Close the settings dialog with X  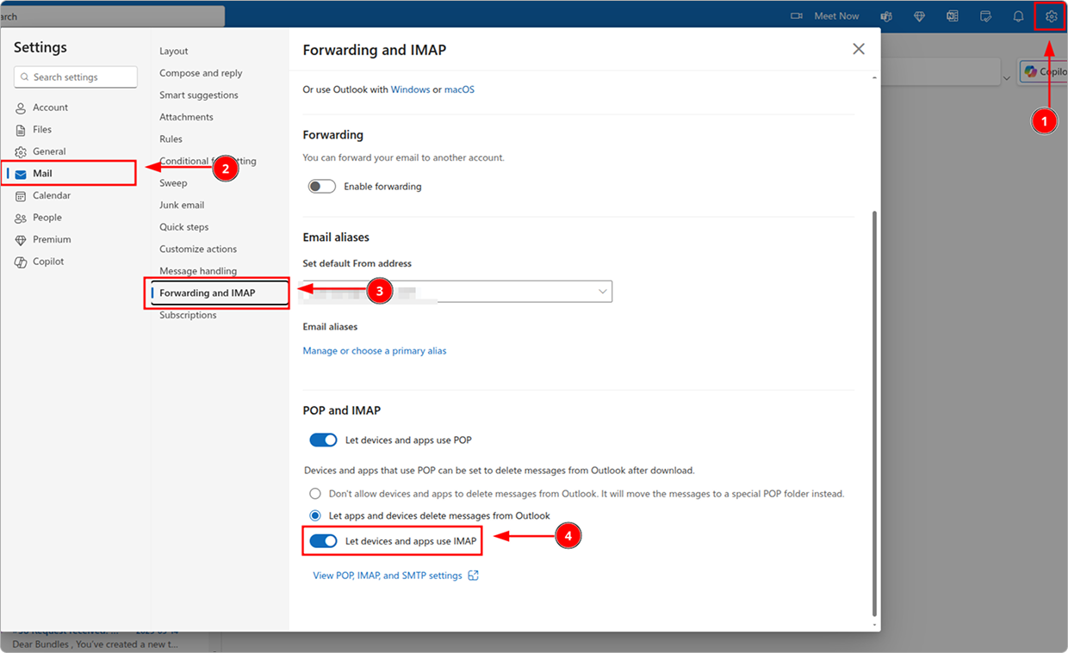[859, 49]
